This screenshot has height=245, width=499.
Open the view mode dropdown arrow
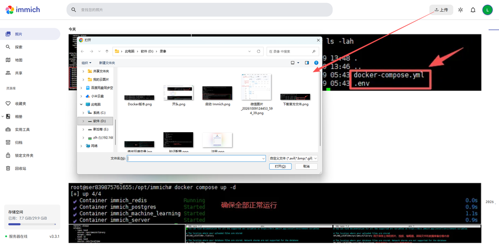coord(298,63)
